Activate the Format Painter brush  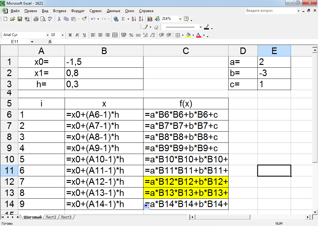84,19
